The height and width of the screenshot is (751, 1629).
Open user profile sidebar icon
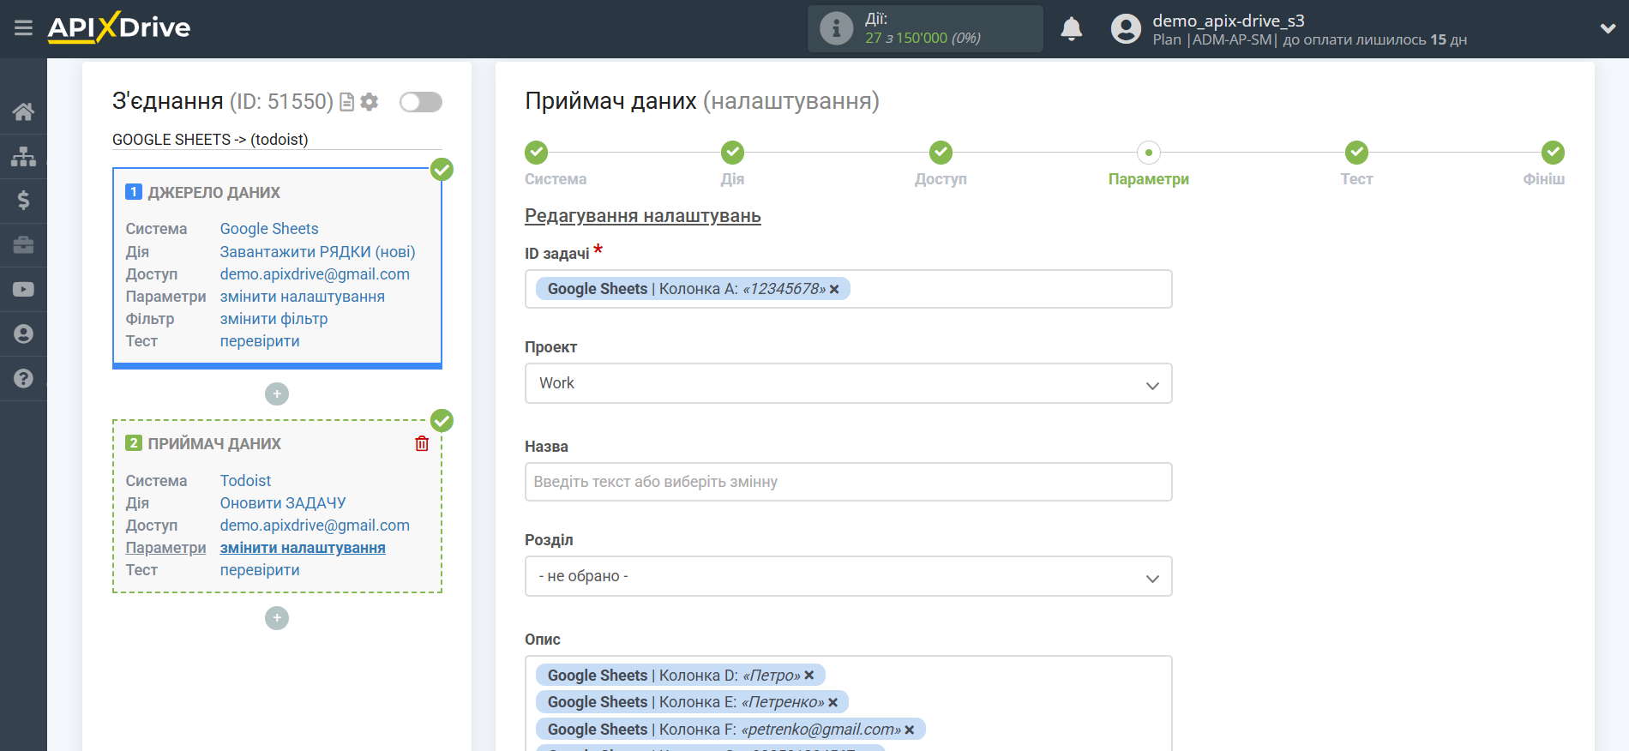(23, 333)
